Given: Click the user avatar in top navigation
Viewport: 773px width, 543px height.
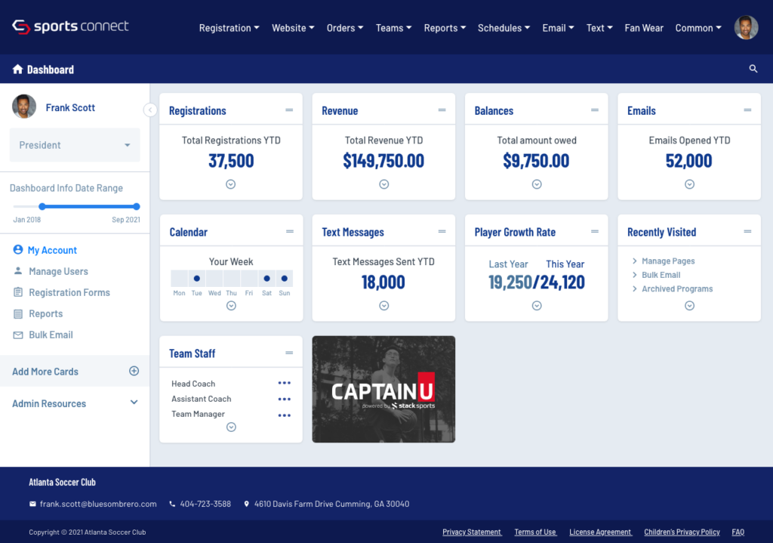Looking at the screenshot, I should (x=746, y=28).
